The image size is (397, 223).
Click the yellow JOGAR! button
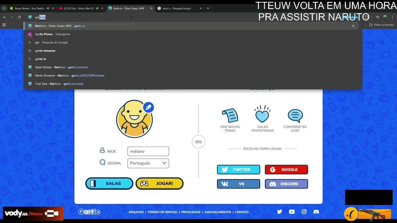pos(159,183)
